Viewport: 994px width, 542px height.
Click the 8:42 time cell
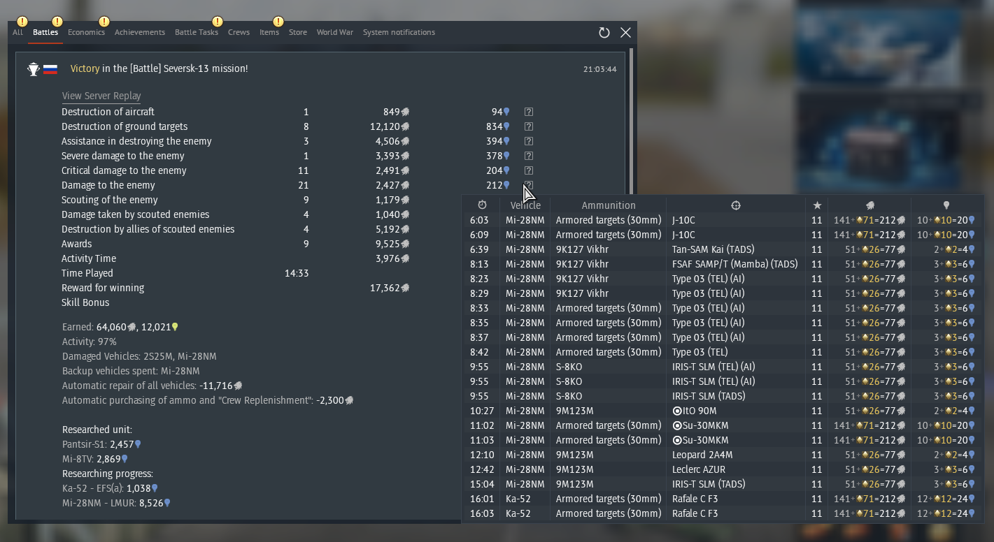pos(479,352)
